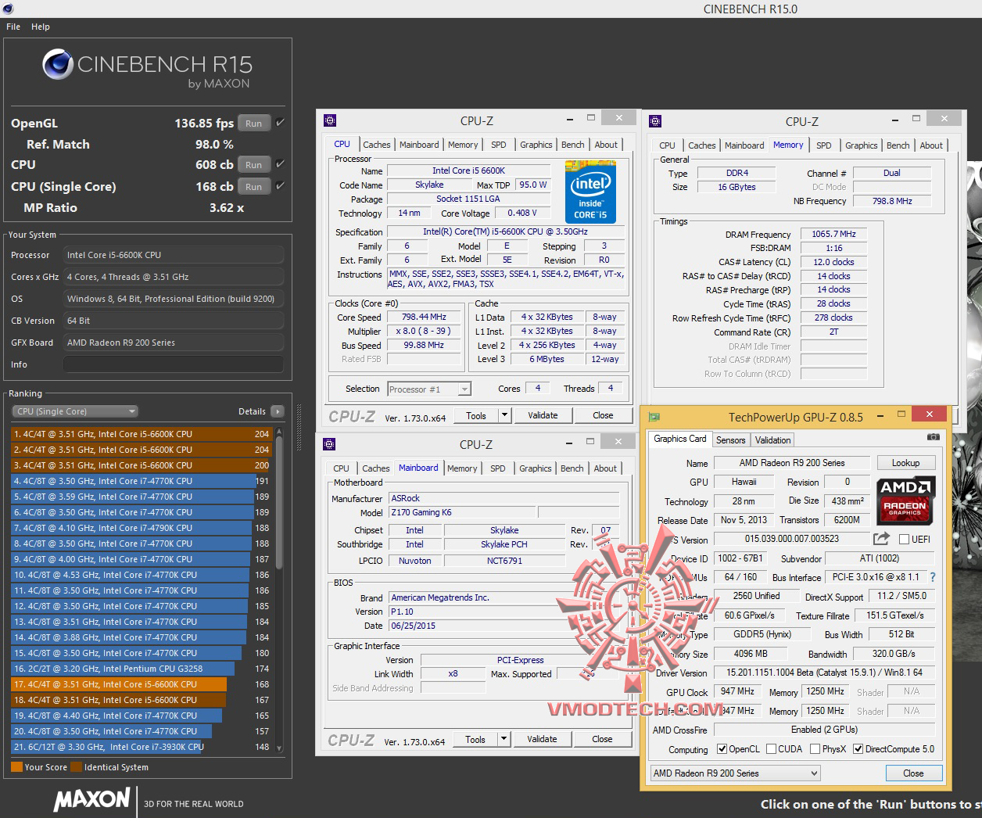Click the Processor field showing Intel Core i5-6600K CPU

tap(174, 255)
